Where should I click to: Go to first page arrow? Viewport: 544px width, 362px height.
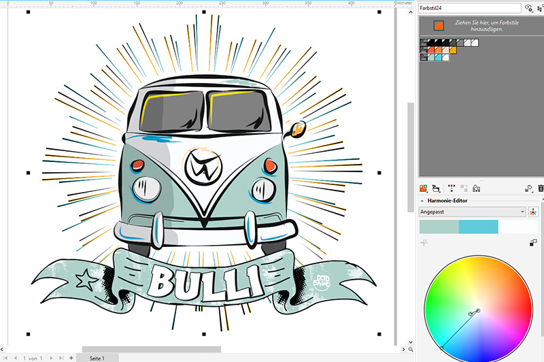(5, 358)
